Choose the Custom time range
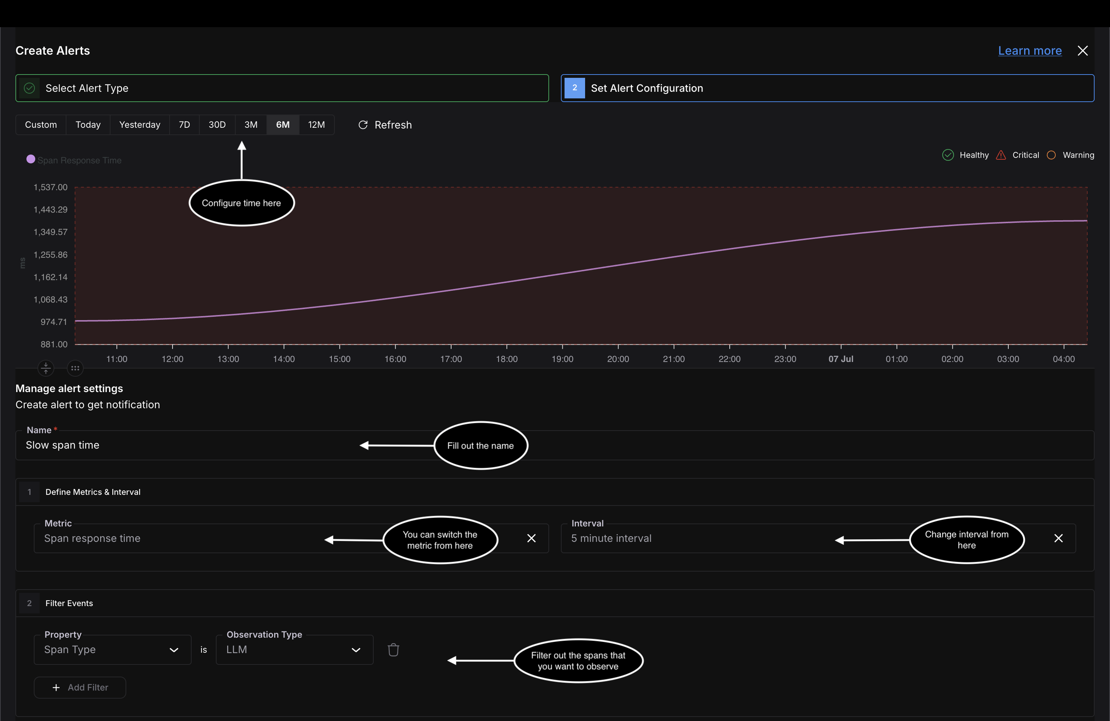Screen dimensions: 1110x721 pyautogui.click(x=41, y=124)
